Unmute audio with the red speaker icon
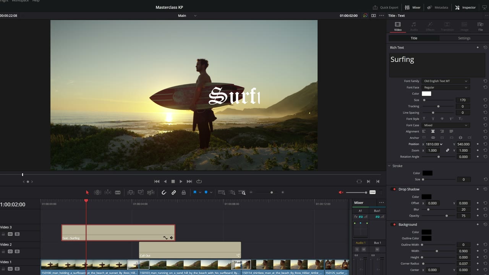 pyautogui.click(x=341, y=192)
